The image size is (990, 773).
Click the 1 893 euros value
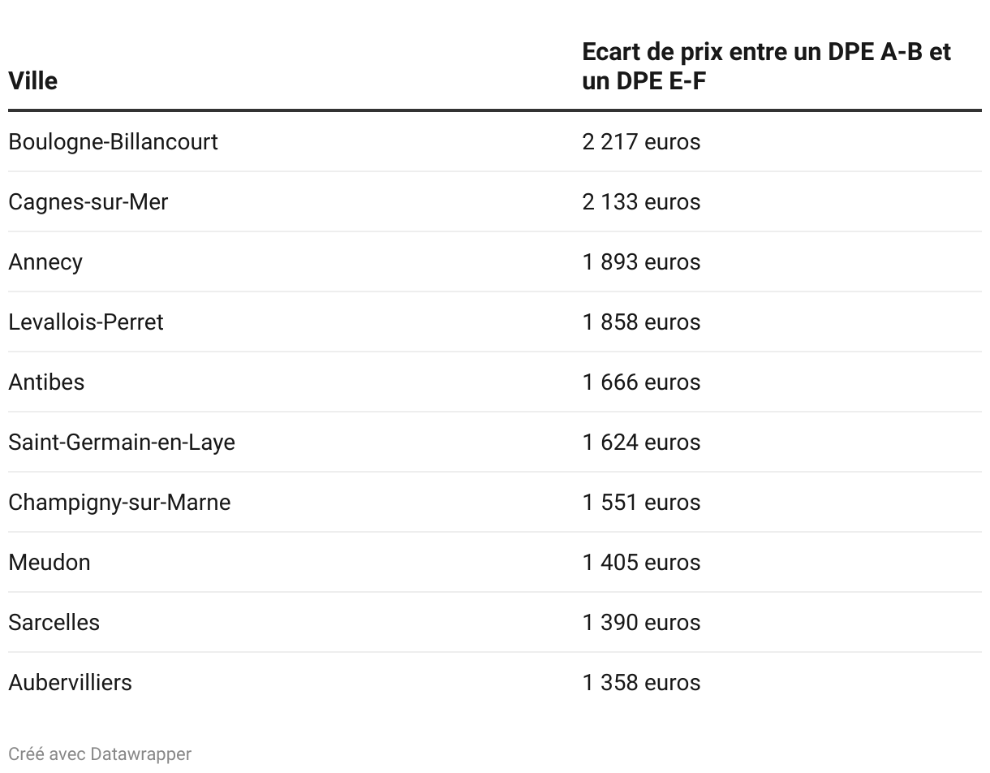pos(641,262)
